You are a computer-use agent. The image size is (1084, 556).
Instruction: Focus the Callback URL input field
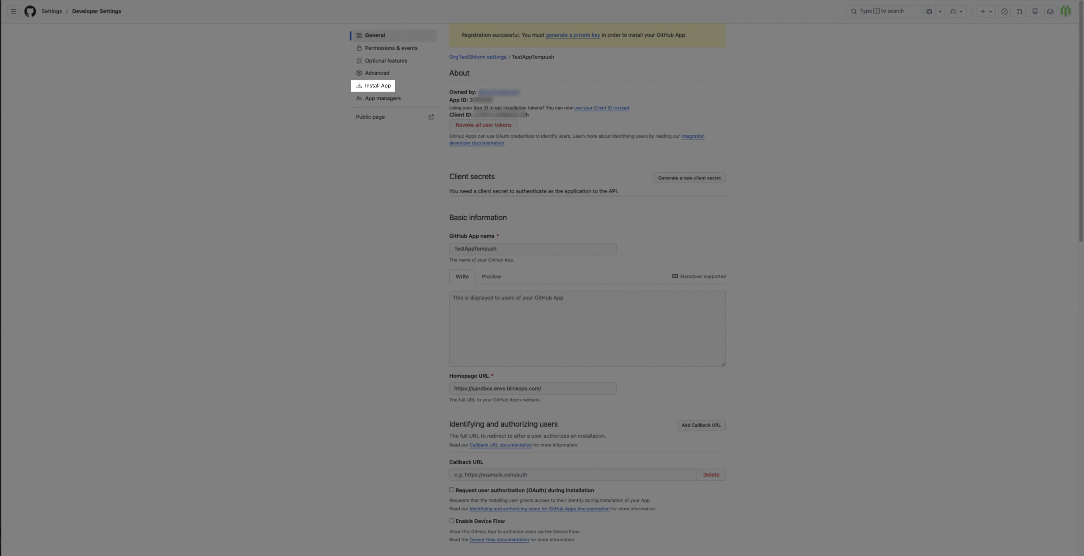click(x=573, y=475)
